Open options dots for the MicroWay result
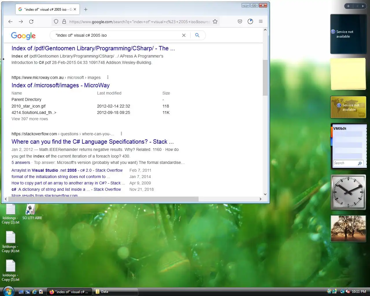370x296 pixels. [x=108, y=77]
